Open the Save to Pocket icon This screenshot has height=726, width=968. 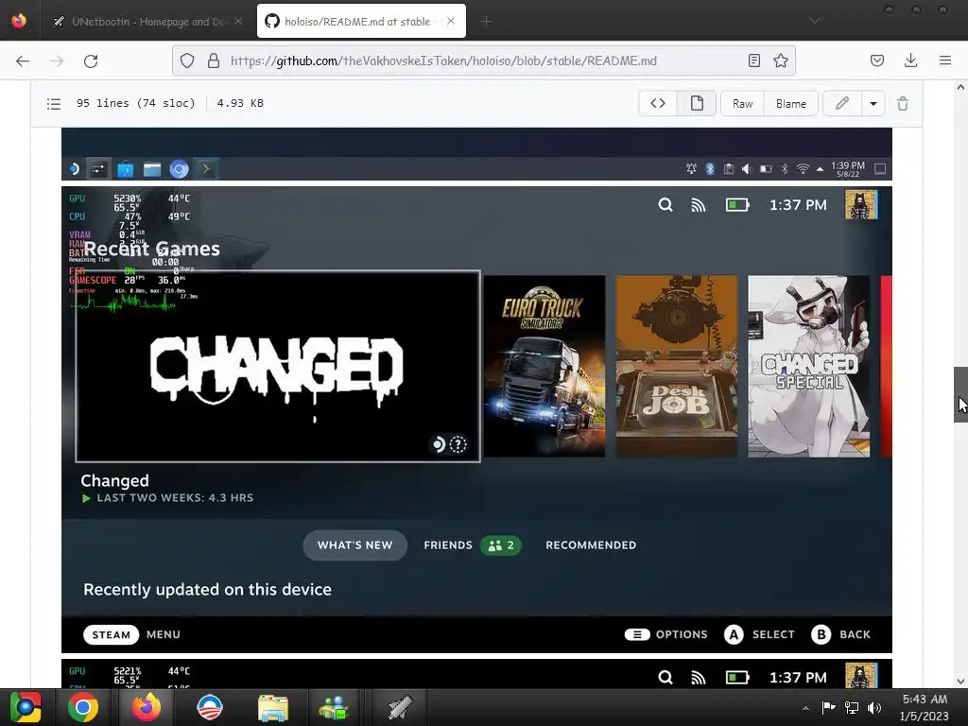point(876,60)
